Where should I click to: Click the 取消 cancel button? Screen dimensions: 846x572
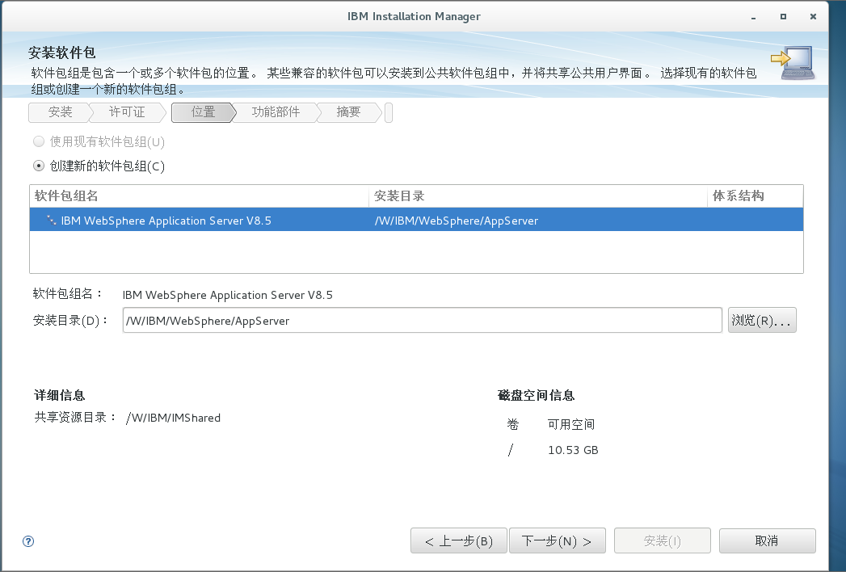pyautogui.click(x=767, y=540)
